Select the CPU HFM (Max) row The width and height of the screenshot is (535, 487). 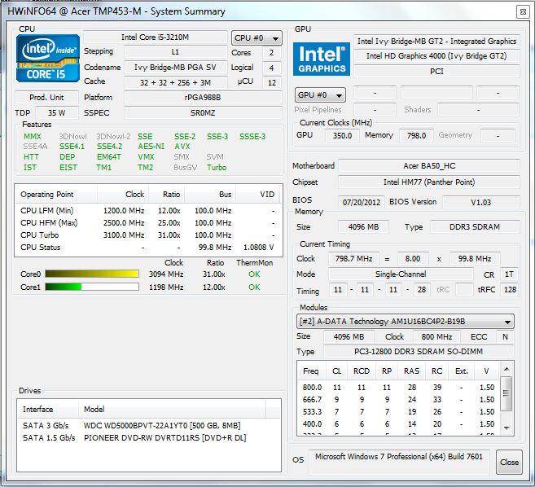pos(148,223)
